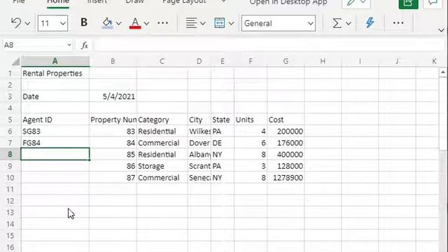Select row 8 header
The width and height of the screenshot is (448, 252).
tap(10, 154)
